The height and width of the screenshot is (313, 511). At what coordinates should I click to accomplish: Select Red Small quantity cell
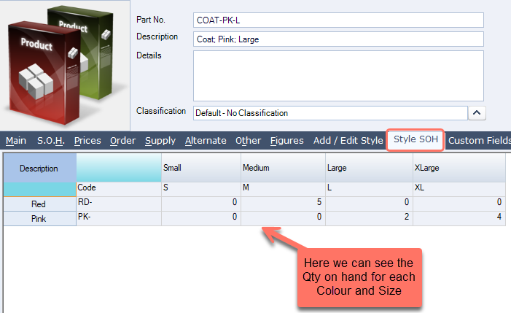tap(201, 204)
